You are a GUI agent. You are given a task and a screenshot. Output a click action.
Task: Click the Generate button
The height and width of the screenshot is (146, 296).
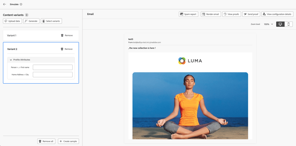31,21
